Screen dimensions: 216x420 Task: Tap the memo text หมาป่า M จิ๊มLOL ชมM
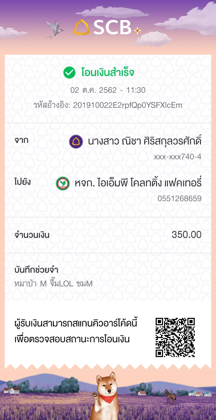pos(53,284)
